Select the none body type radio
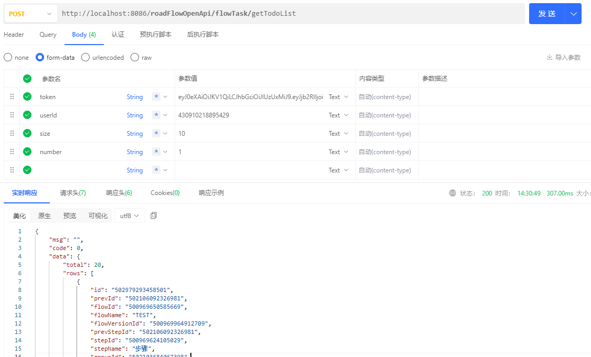This screenshot has width=591, height=357. (x=8, y=57)
